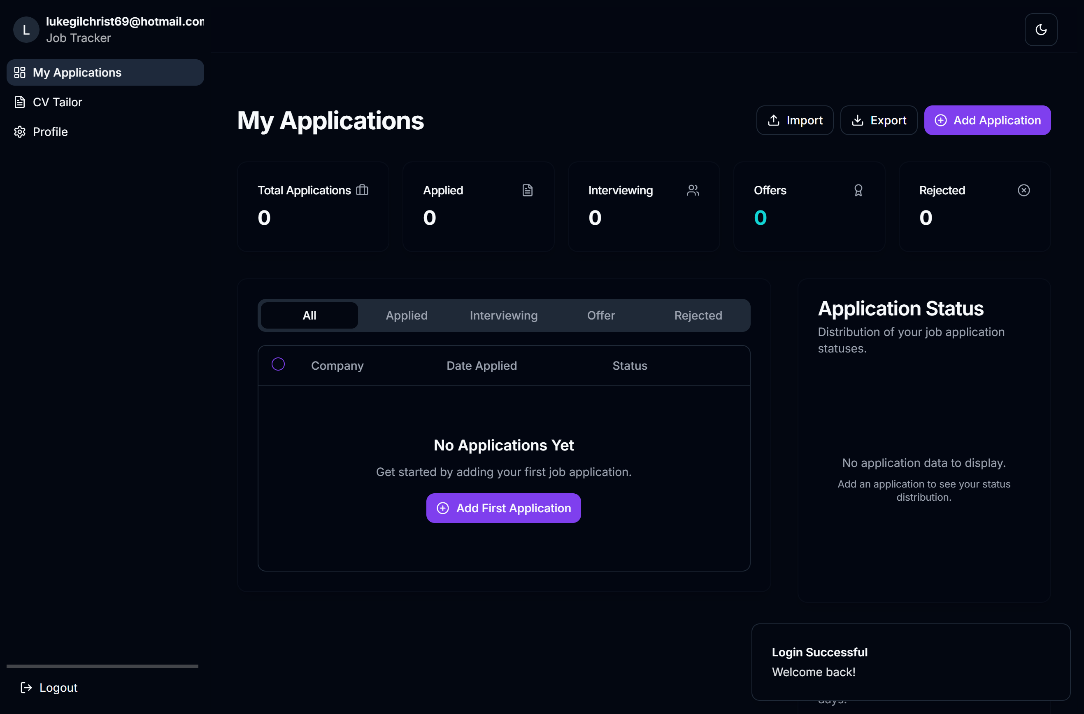Click the CV Tailor document icon

tap(20, 102)
